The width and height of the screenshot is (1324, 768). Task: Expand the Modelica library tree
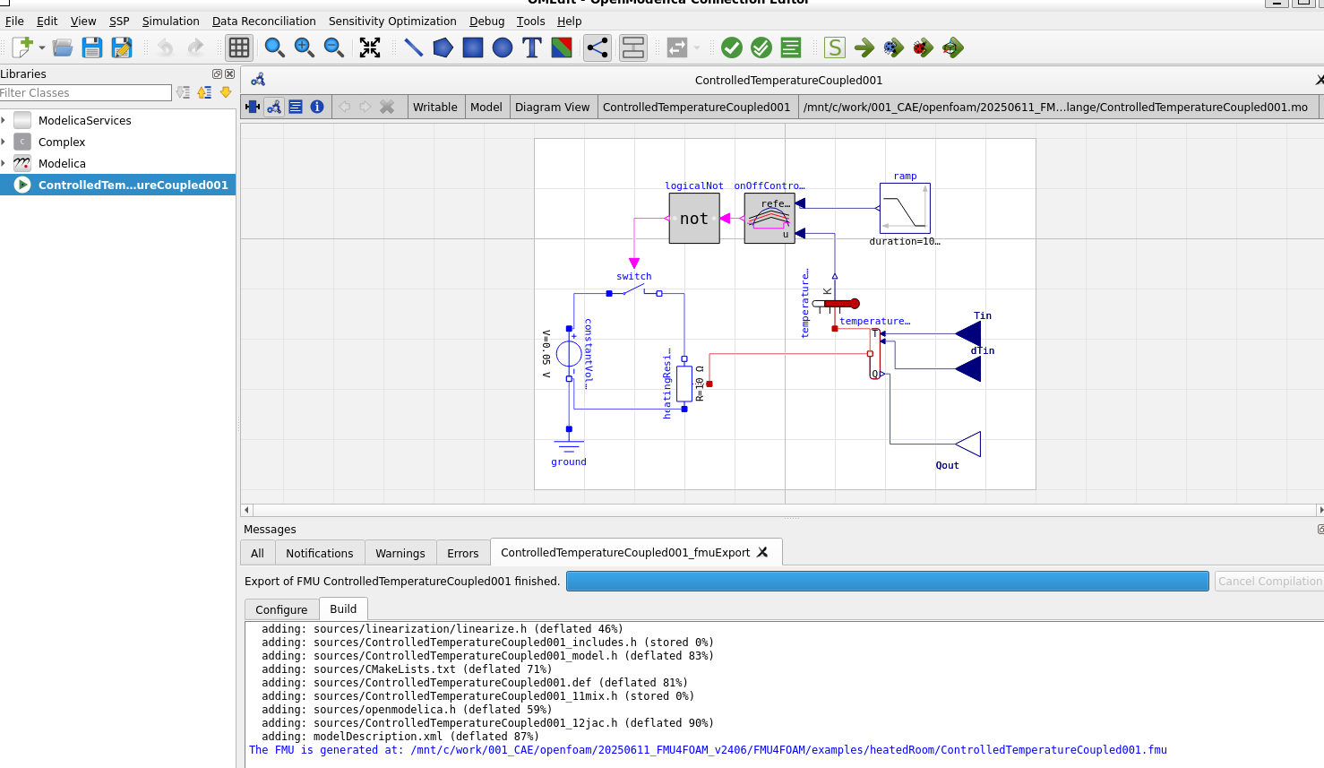coord(4,163)
